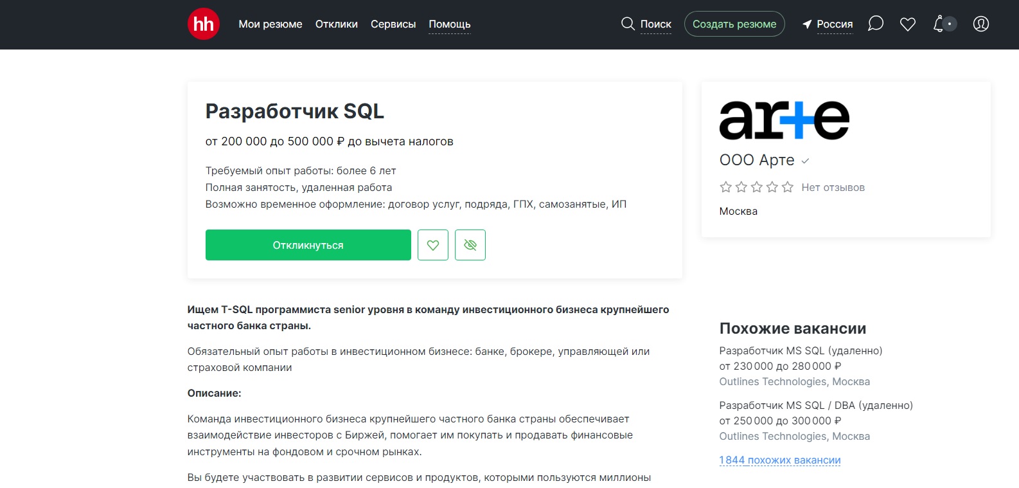
Task: Hide this vacancy using crossed-eye button
Action: tap(470, 245)
